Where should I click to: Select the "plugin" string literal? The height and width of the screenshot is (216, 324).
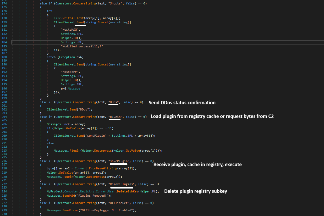[115, 117]
